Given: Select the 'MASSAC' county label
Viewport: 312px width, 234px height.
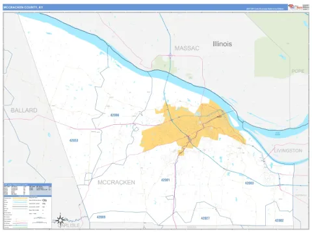Looking at the screenshot, I should 187,48.
